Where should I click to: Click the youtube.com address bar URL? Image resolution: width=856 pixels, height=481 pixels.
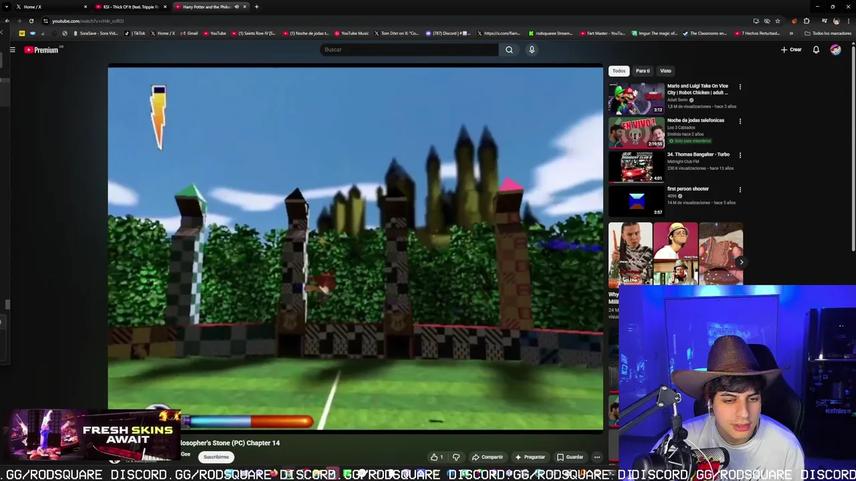click(x=88, y=21)
